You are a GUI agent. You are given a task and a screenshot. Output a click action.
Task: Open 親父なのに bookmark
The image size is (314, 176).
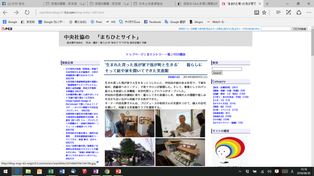point(78,22)
